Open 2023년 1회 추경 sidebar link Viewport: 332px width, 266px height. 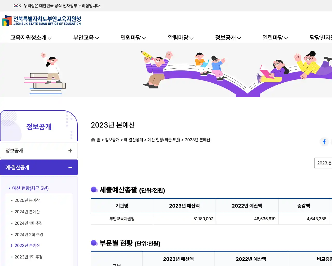coord(29,257)
